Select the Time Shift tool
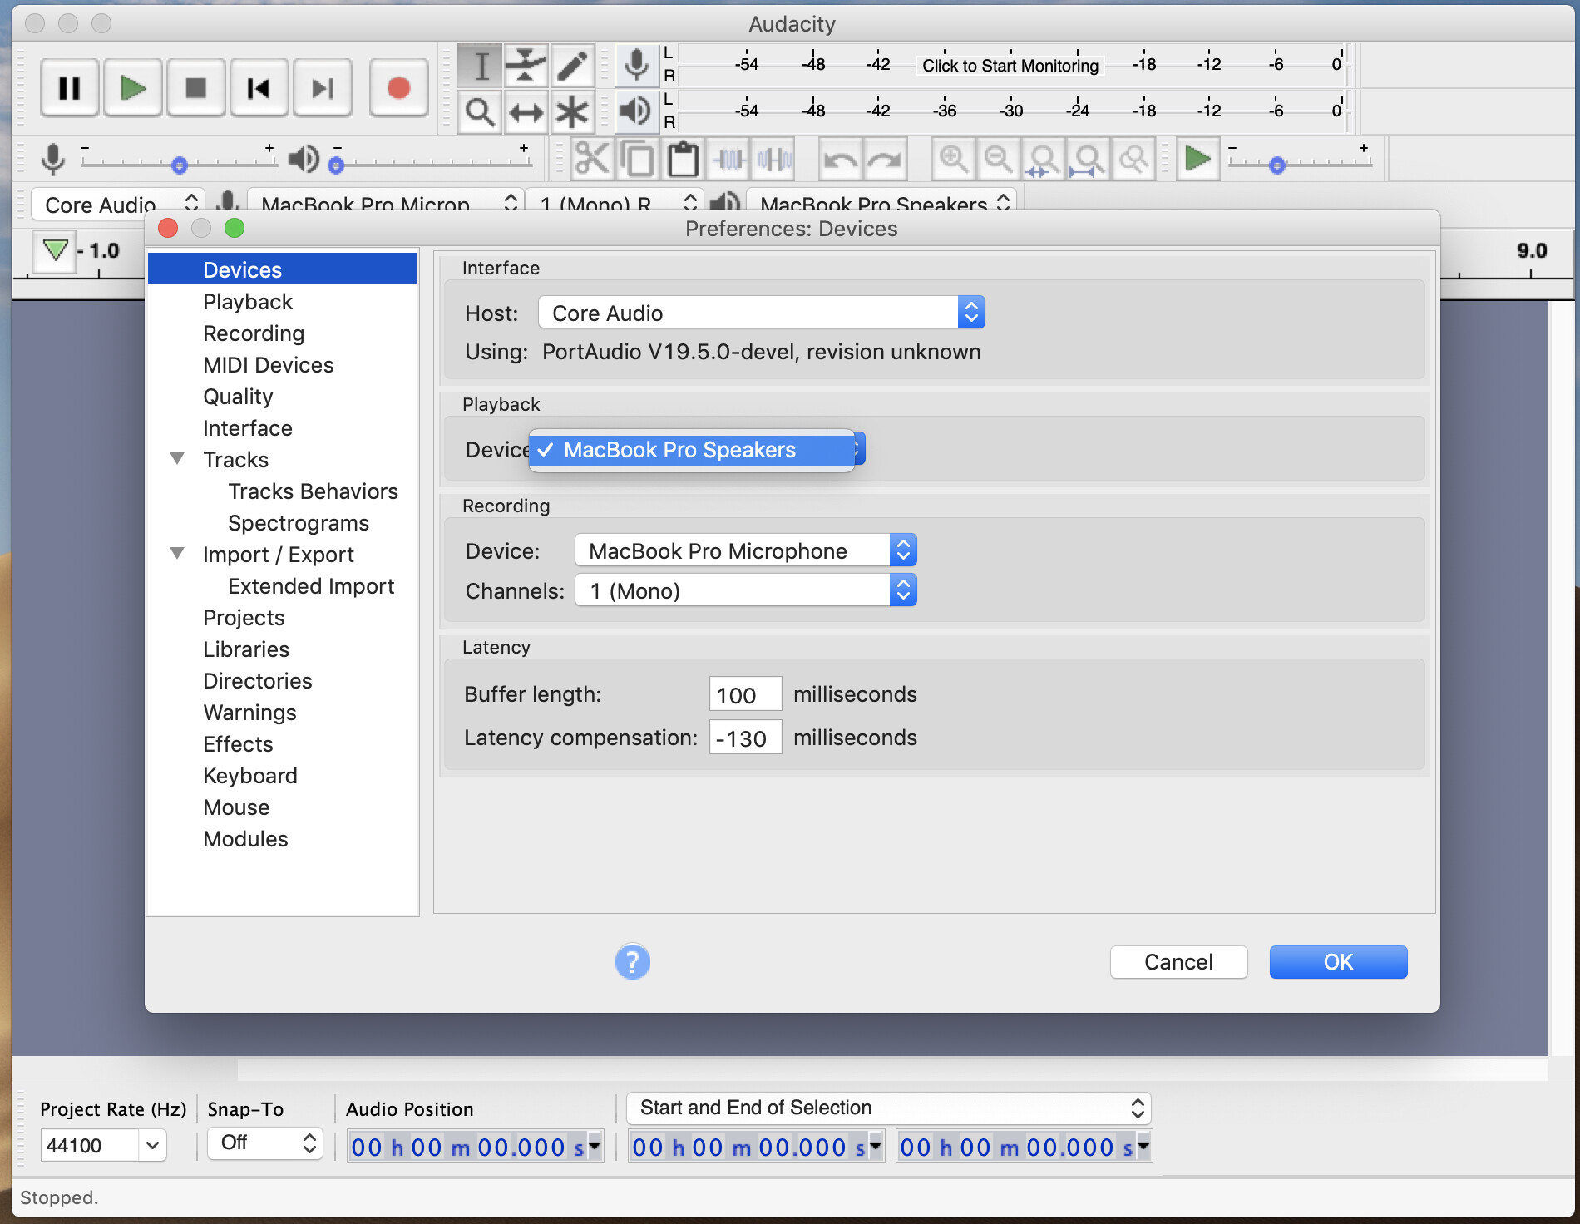 pyautogui.click(x=526, y=112)
